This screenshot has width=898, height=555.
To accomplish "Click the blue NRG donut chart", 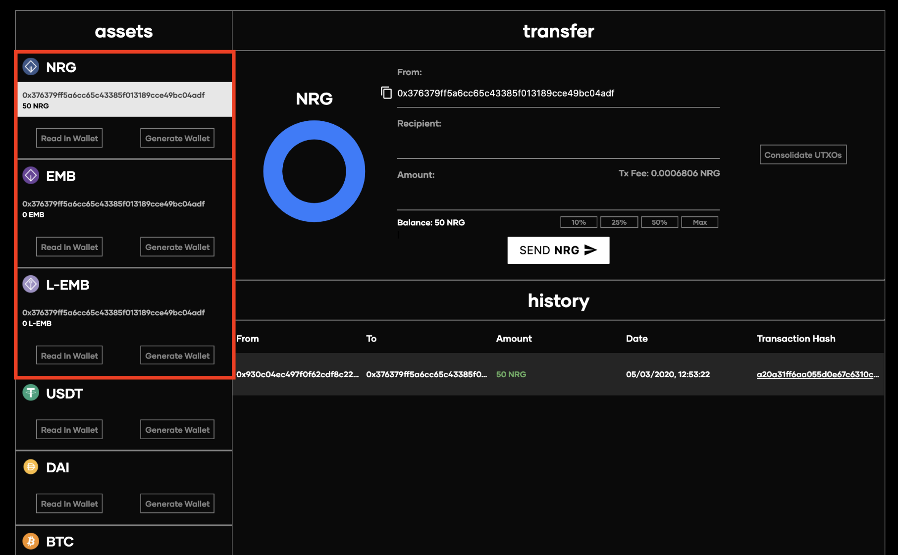I will 314,171.
